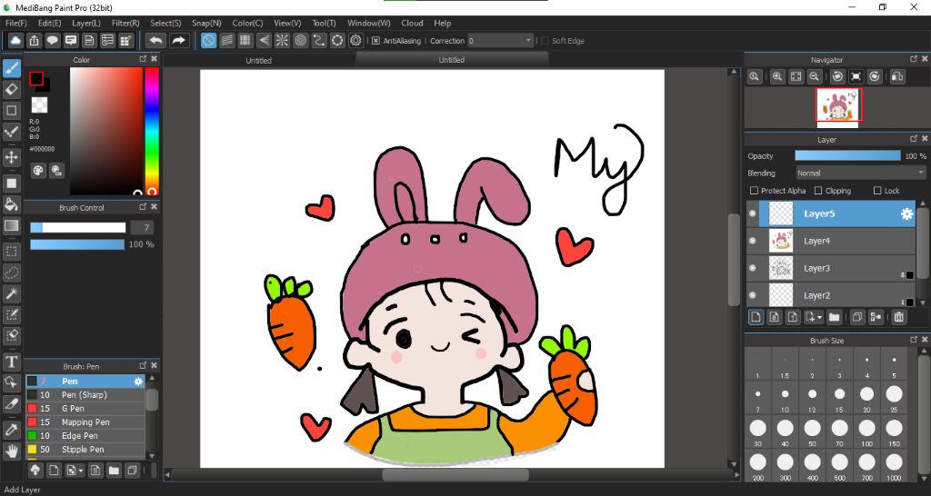Enable crisscross grid snap
The image size is (931, 496).
coord(245,40)
